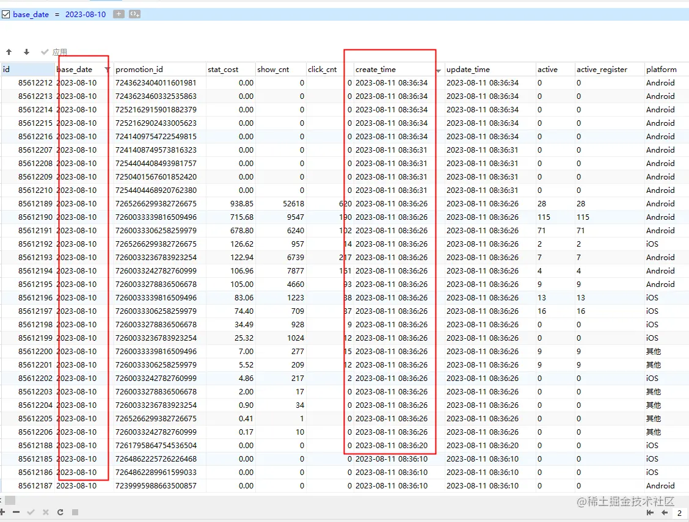The width and height of the screenshot is (689, 522).
Task: Open the base_date column filter dropdown
Action: (x=108, y=70)
